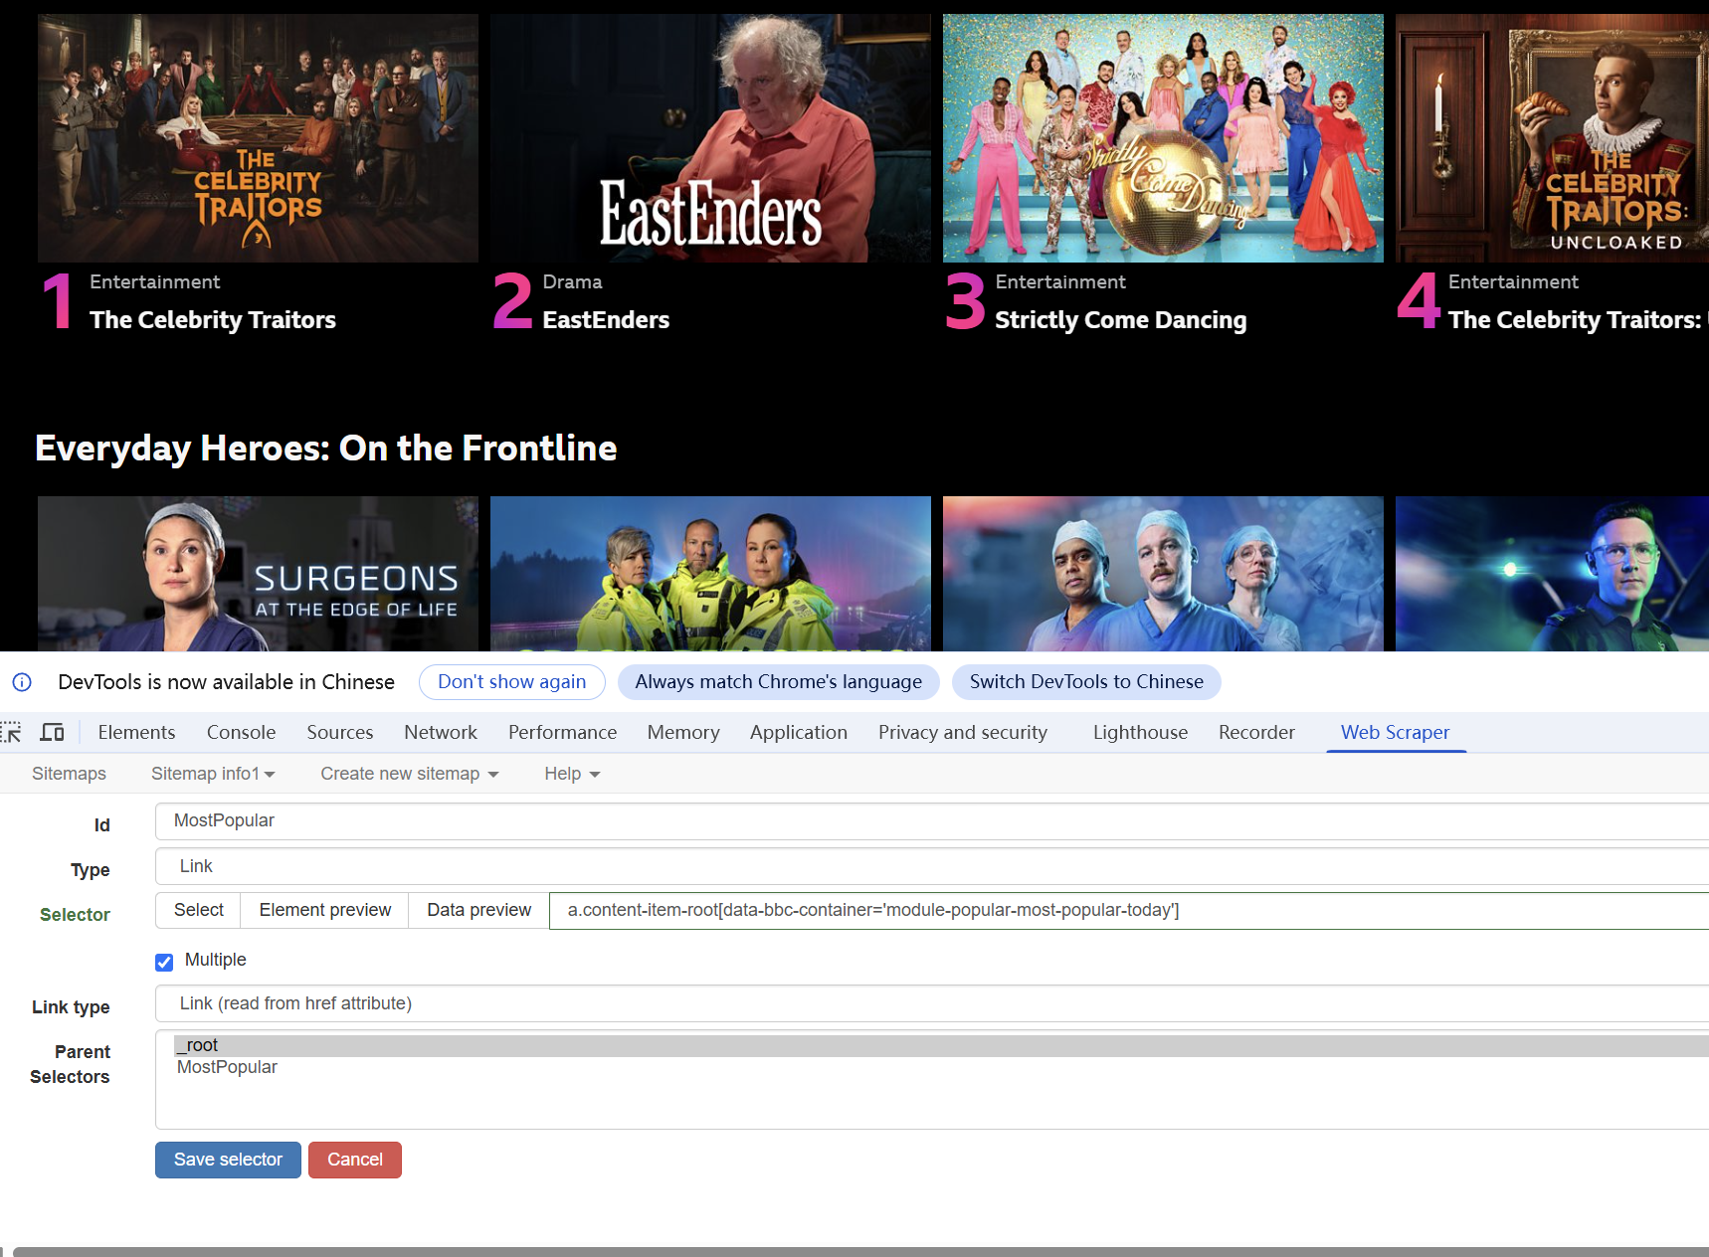The image size is (1709, 1257).
Task: Switch to the Network tab
Action: [440, 733]
